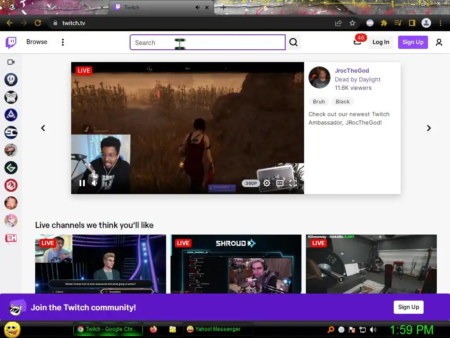
Task: Open the helmet avatar channel in sidebar
Action: tap(11, 150)
